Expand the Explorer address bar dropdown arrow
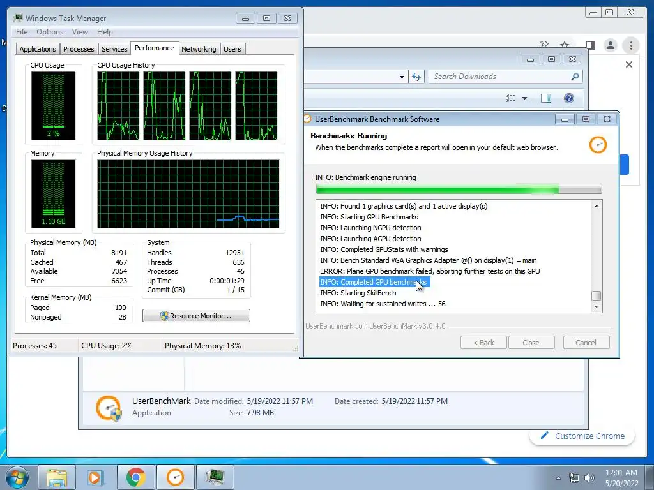Viewport: 654px width, 490px height. click(402, 77)
